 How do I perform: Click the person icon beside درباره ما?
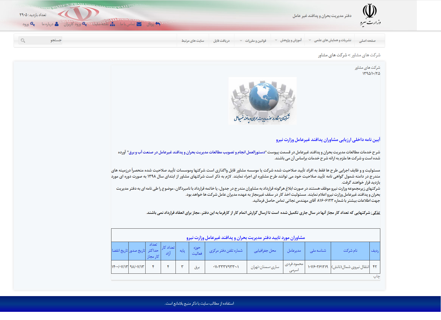tap(56, 24)
